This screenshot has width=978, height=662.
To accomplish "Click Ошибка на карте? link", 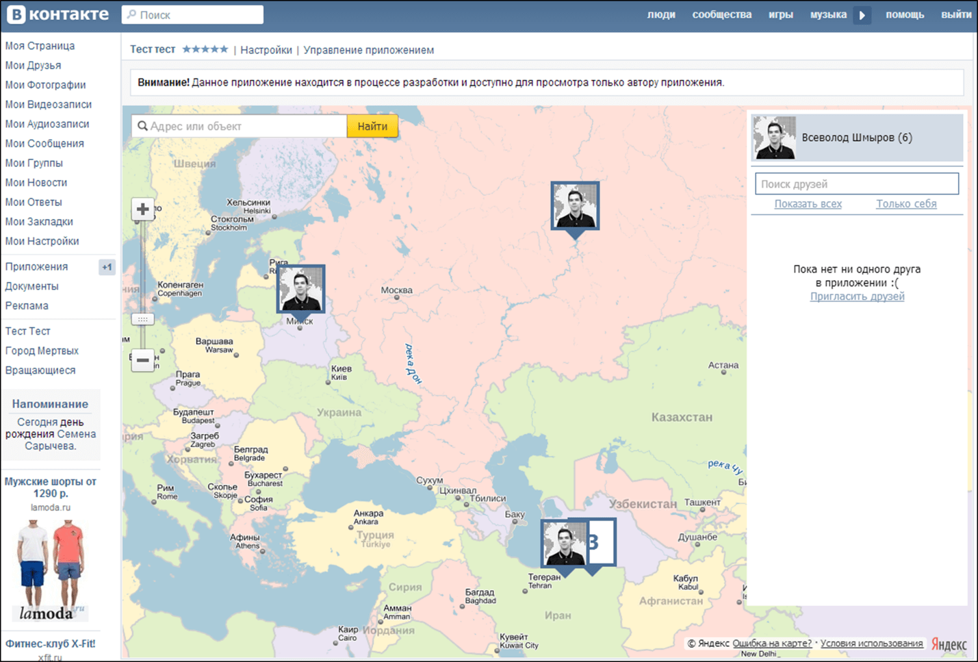I will click(x=772, y=644).
